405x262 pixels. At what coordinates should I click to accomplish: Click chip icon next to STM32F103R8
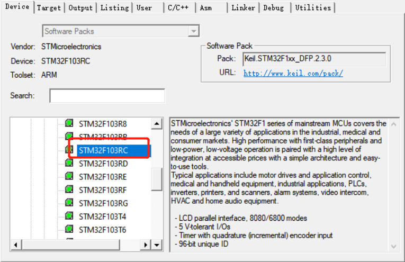[x=69, y=123]
